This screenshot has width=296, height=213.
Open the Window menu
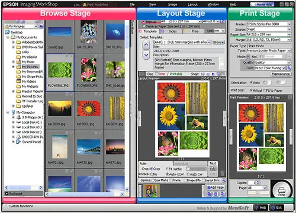pos(213,4)
